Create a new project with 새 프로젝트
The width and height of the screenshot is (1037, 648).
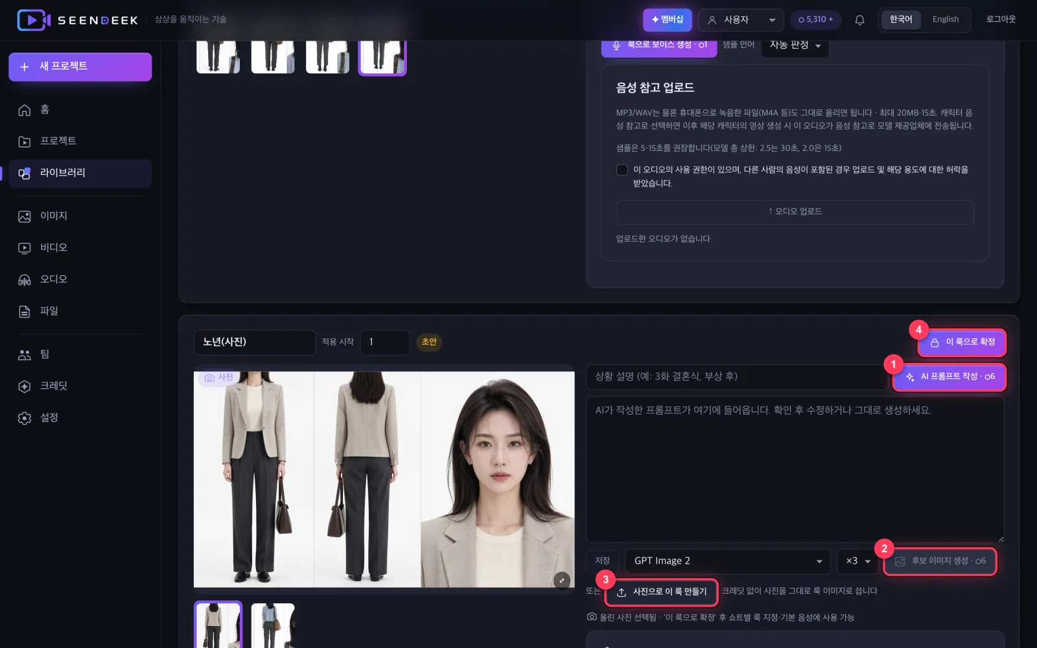tap(80, 67)
